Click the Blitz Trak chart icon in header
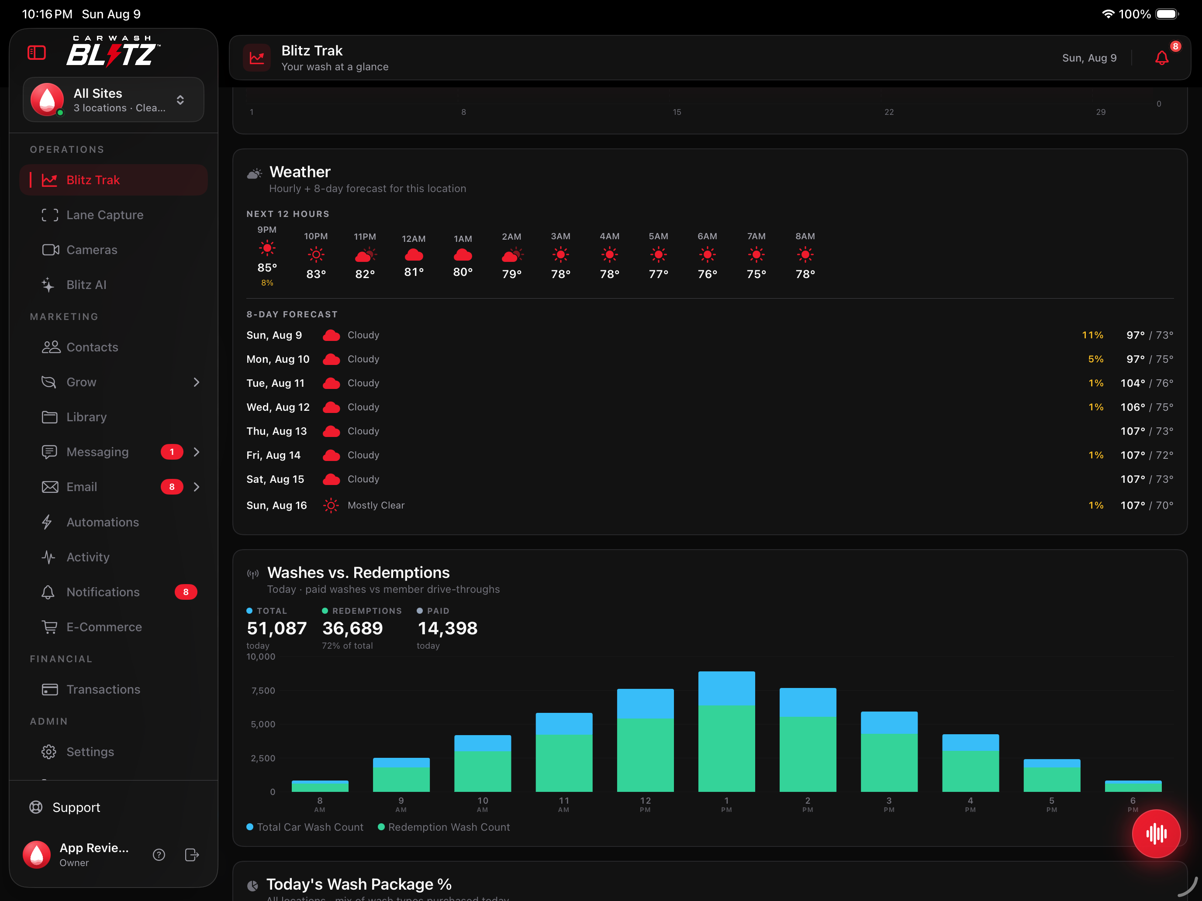 [257, 58]
